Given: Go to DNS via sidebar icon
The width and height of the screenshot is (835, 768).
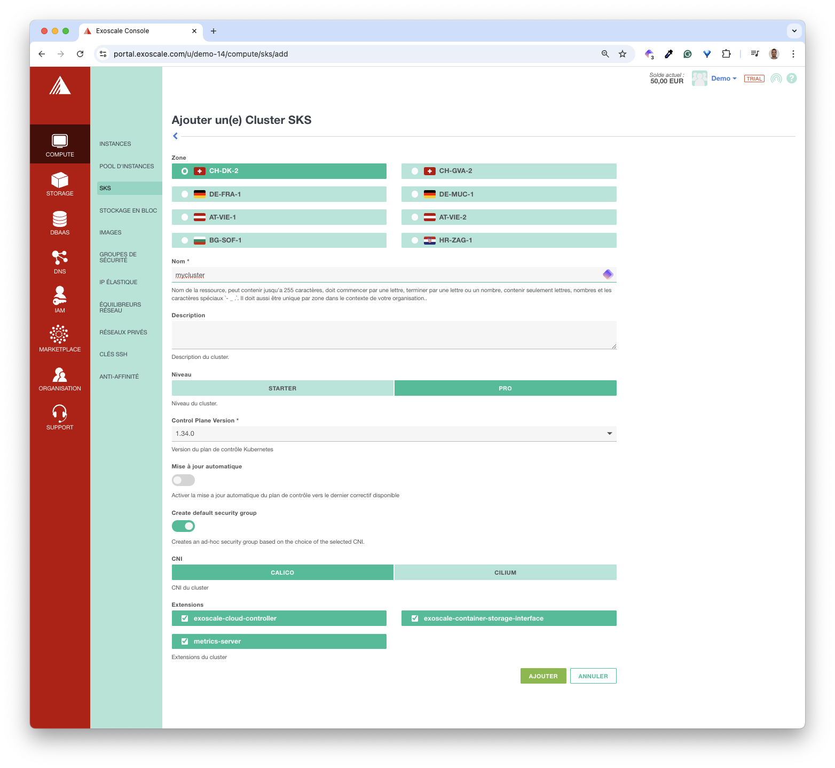Looking at the screenshot, I should coord(60,258).
